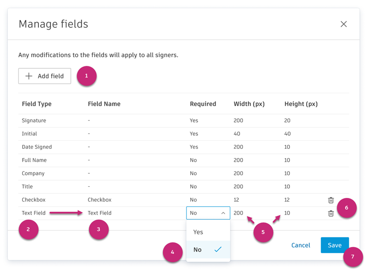
Task: Click the Field Type column header
Action: (37, 104)
